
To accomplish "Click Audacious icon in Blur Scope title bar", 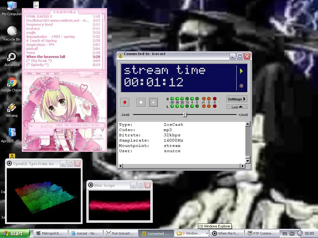I will (91, 185).
